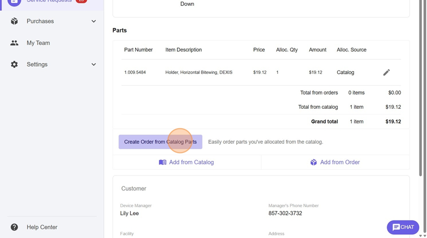
Task: Click the Holder, Horizontal Bitewing item description
Action: point(199,72)
